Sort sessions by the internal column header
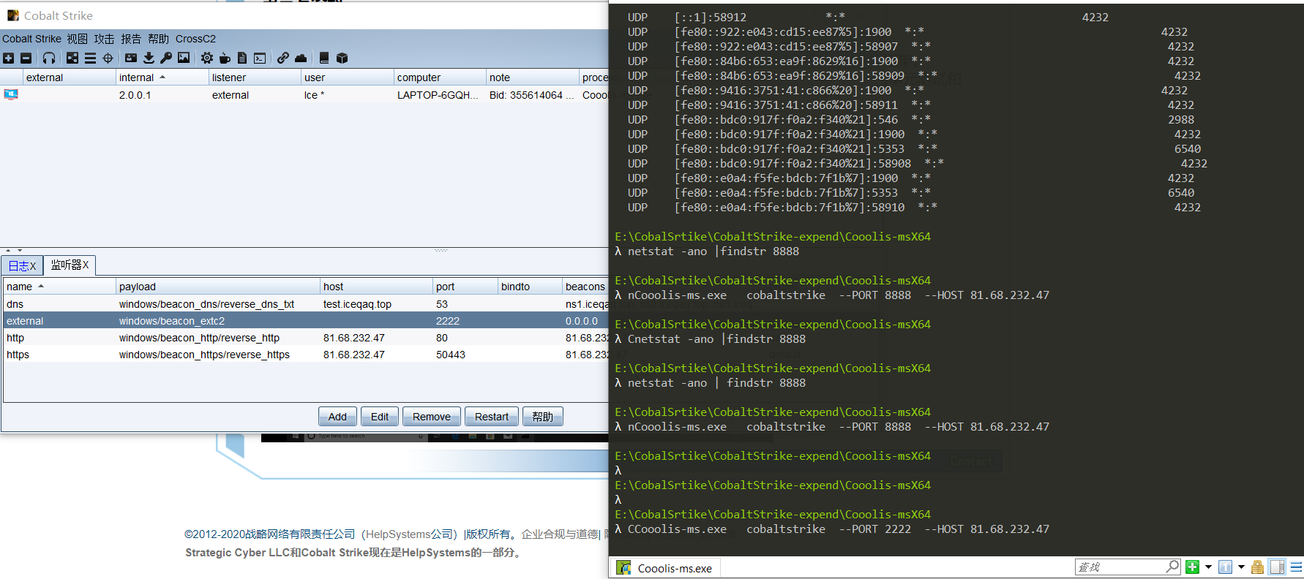 [162, 77]
